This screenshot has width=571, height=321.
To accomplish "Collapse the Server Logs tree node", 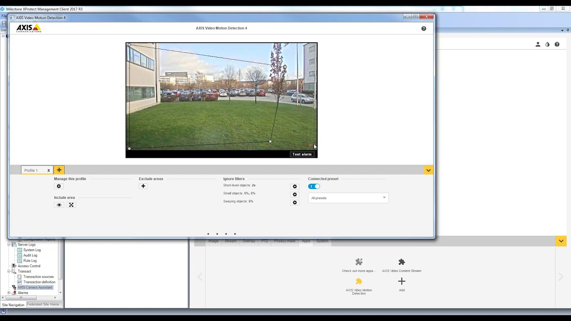I will coord(9,245).
